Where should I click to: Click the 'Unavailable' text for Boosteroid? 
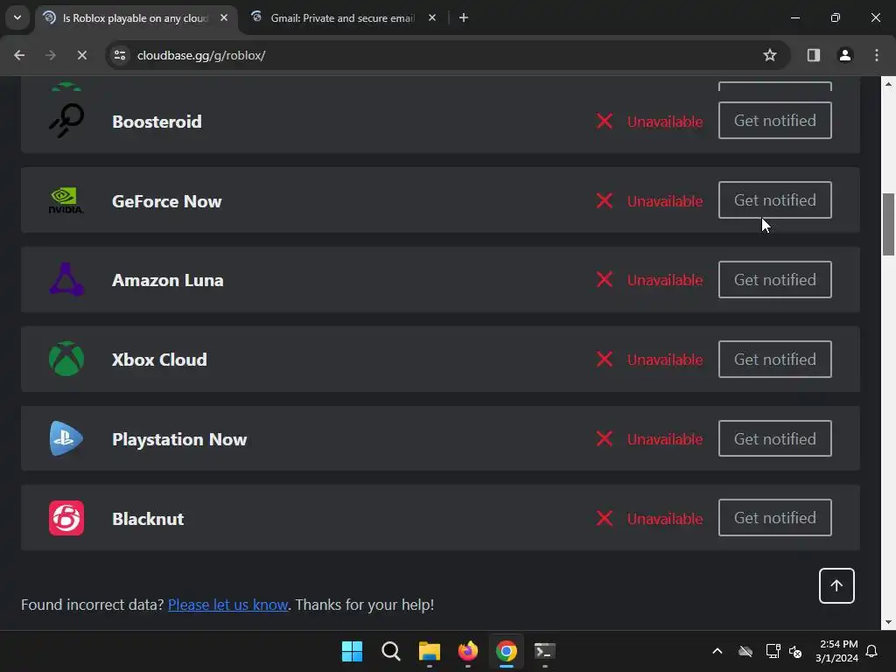(x=665, y=121)
